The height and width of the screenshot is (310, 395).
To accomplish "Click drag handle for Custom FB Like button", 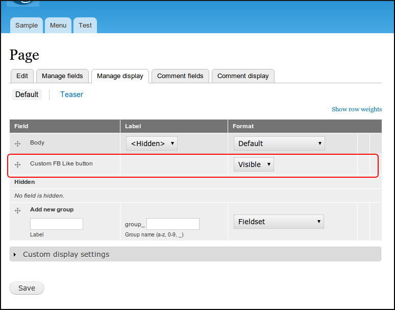I will tap(17, 165).
